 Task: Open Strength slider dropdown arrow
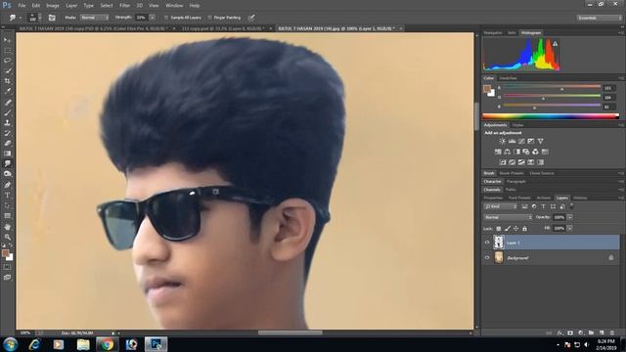[153, 18]
